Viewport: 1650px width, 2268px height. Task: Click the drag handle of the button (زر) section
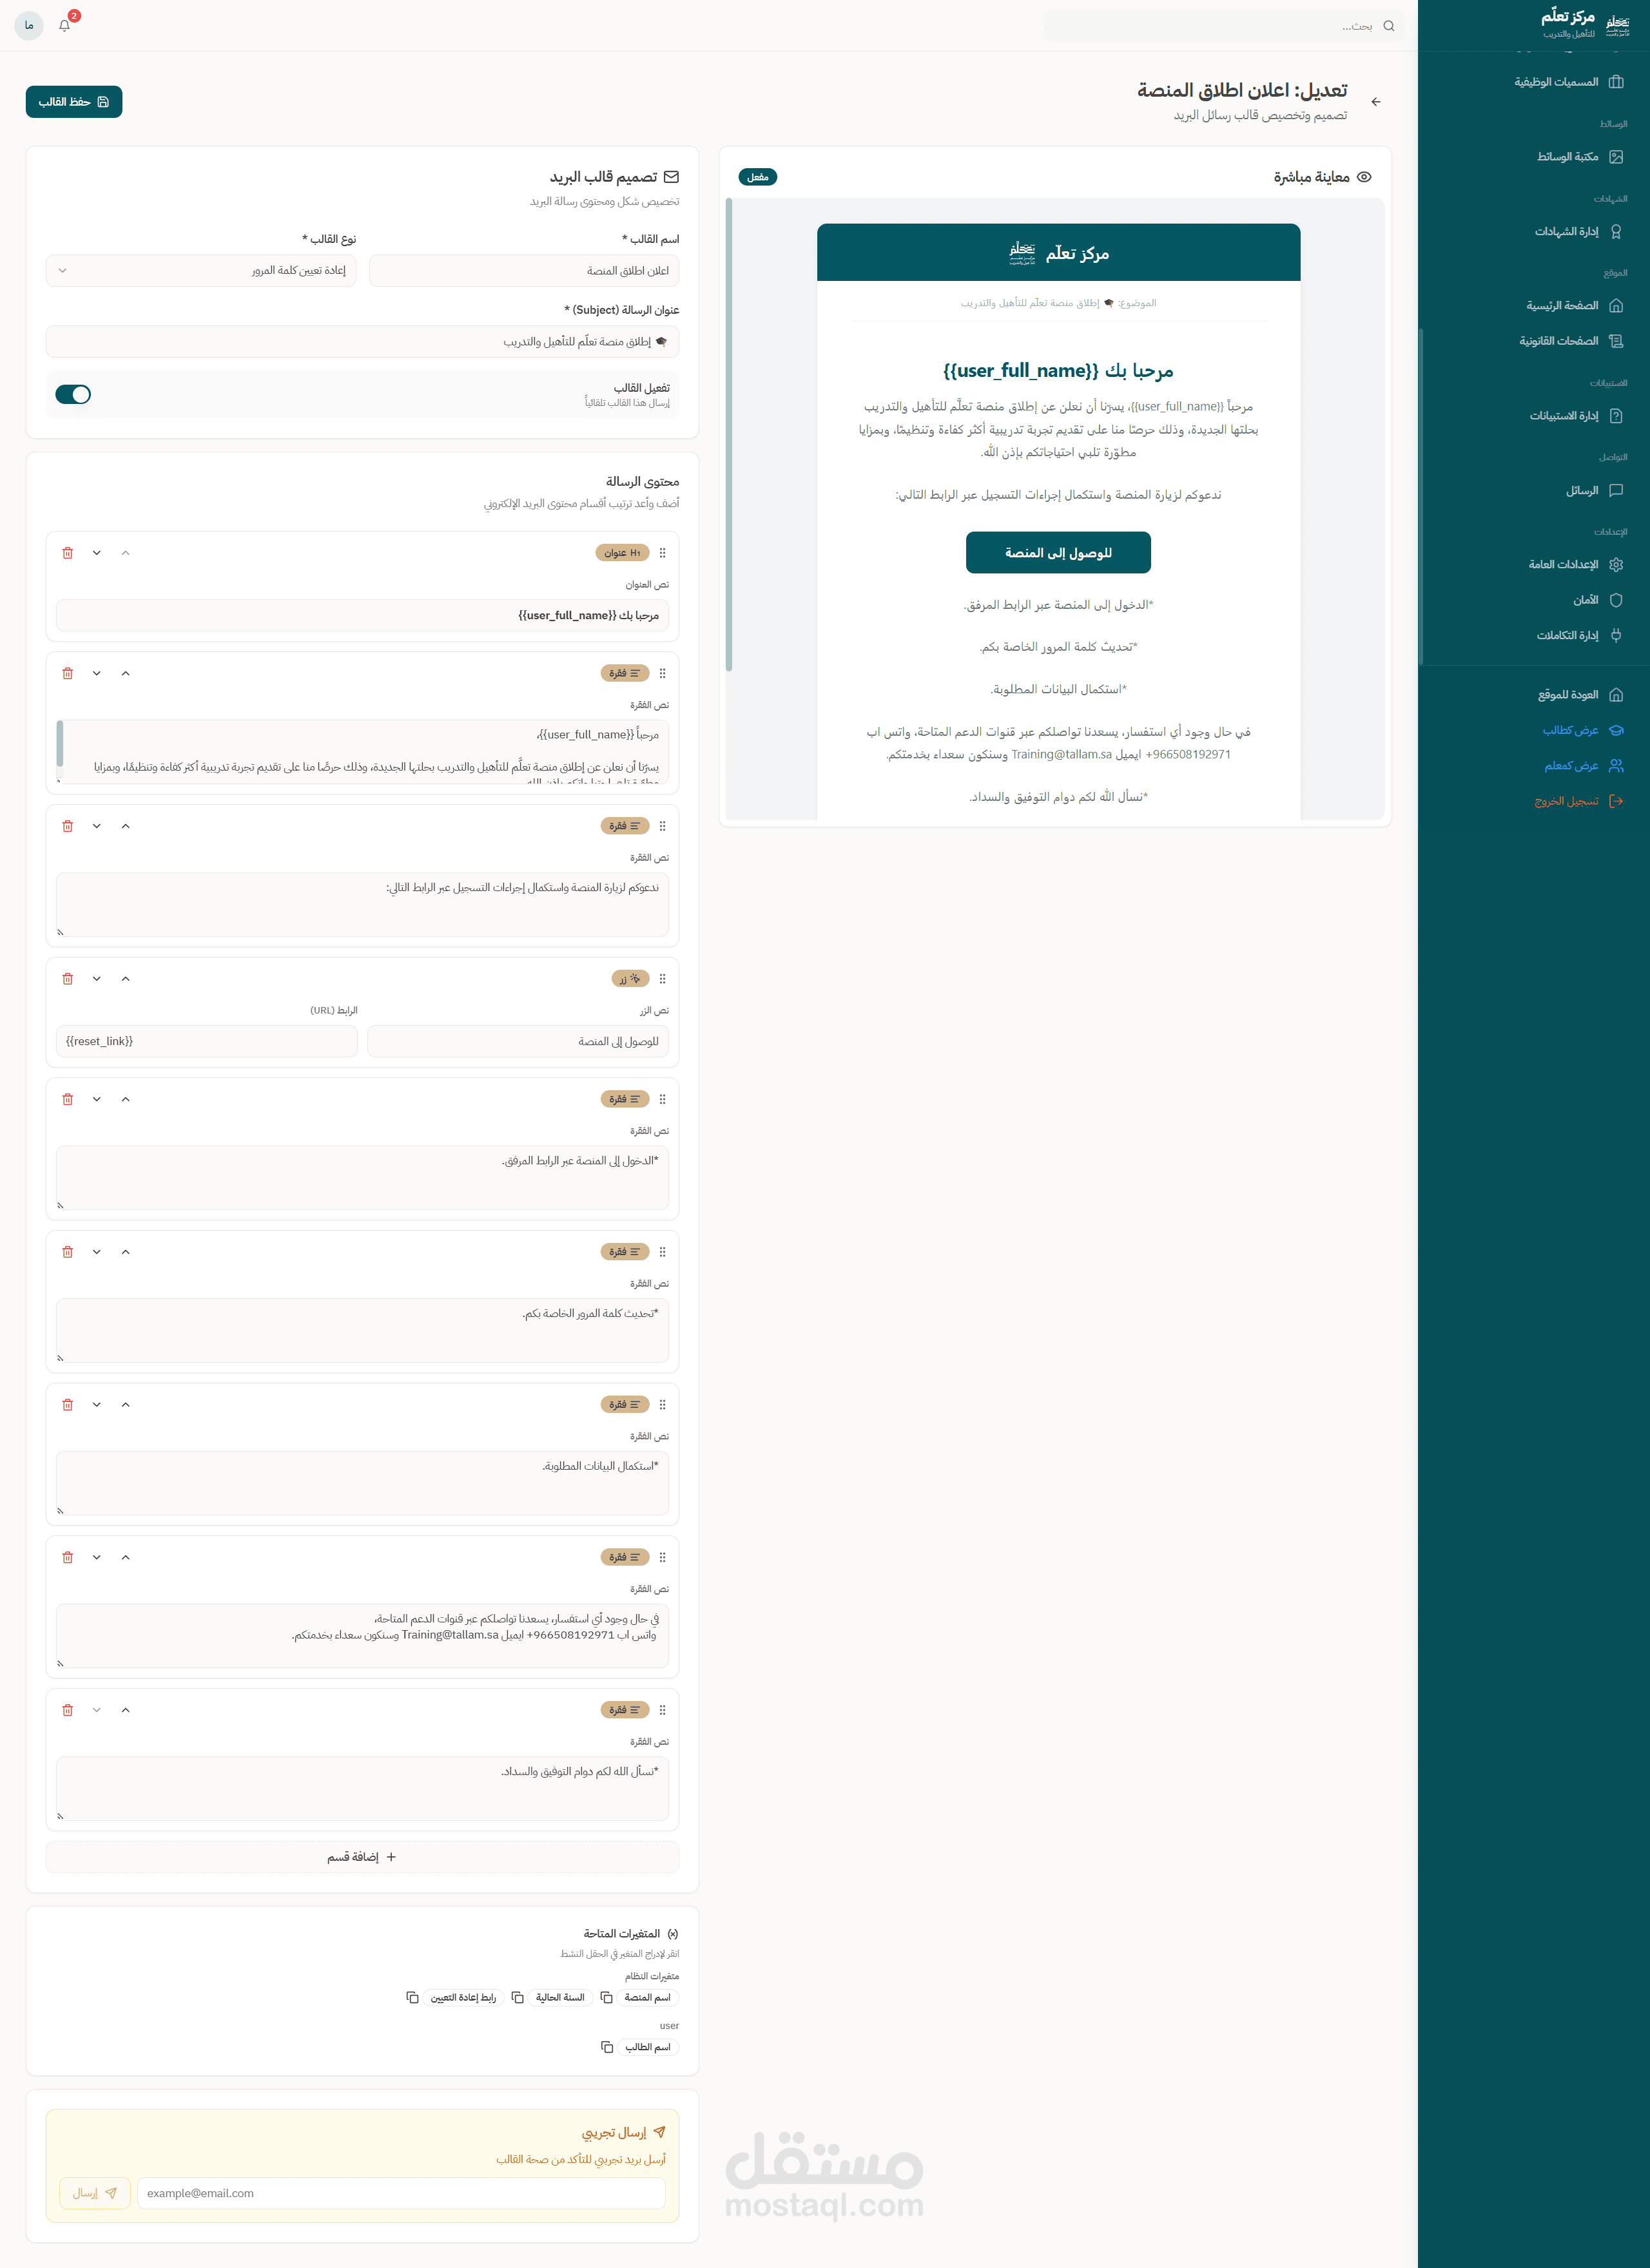663,979
